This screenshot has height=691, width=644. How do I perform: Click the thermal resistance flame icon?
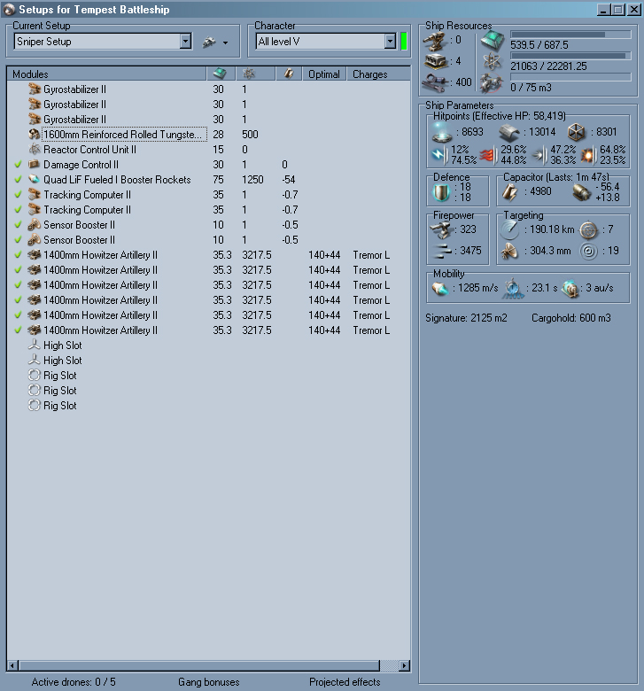pyautogui.click(x=488, y=155)
